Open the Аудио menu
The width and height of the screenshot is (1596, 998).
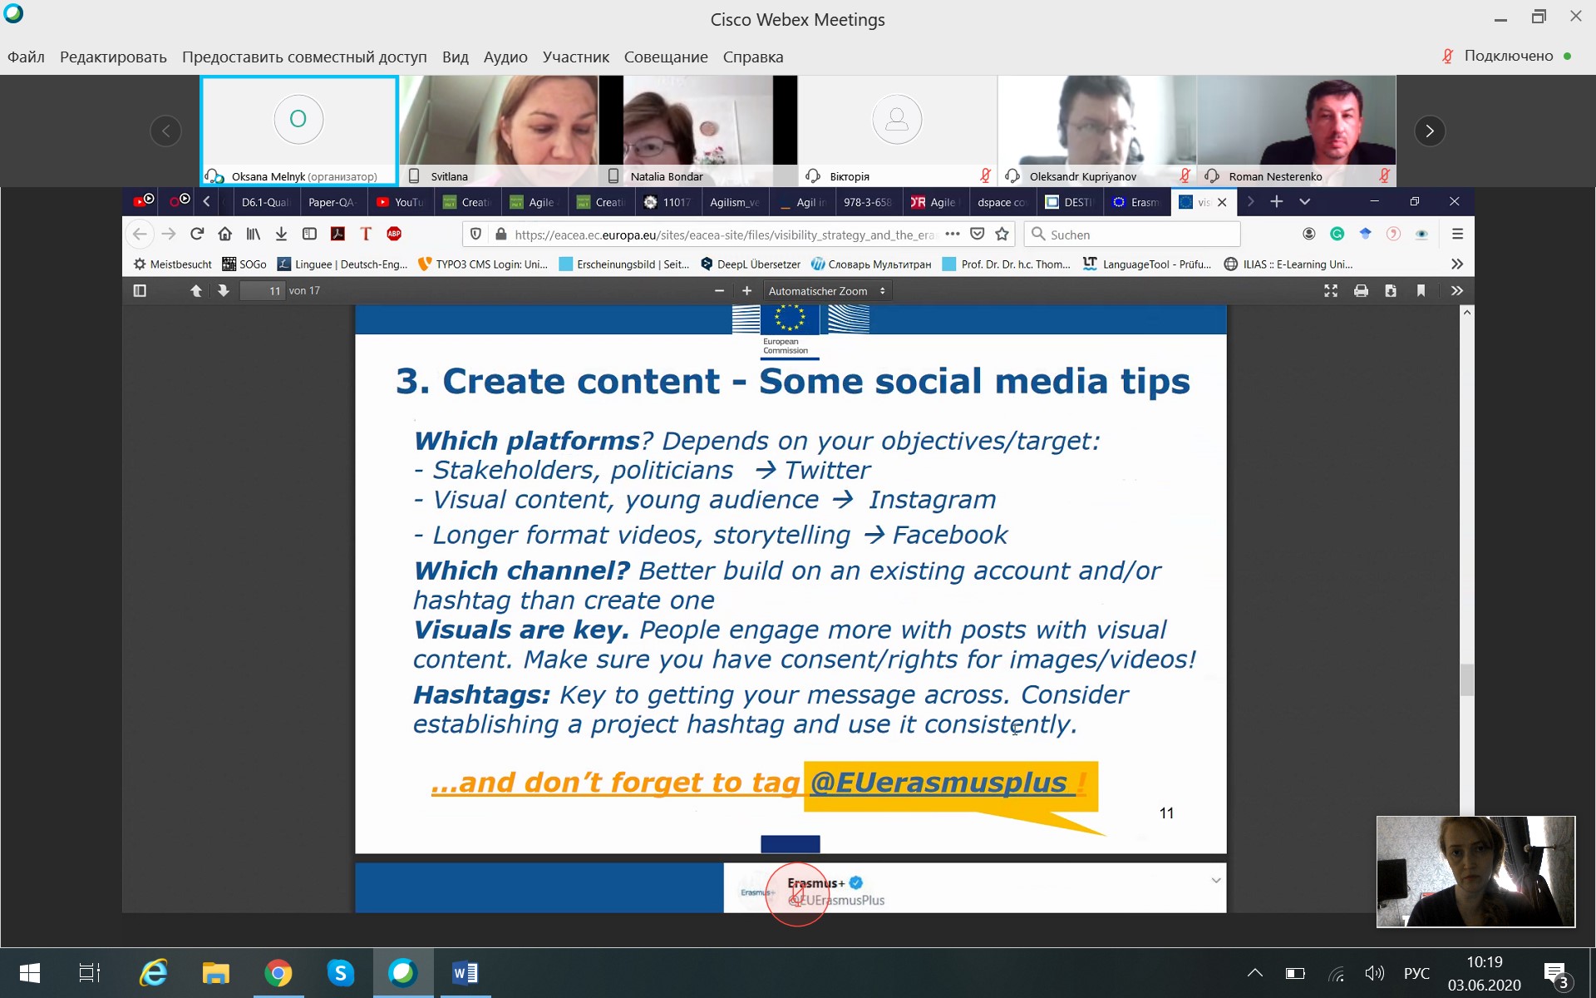click(x=505, y=57)
